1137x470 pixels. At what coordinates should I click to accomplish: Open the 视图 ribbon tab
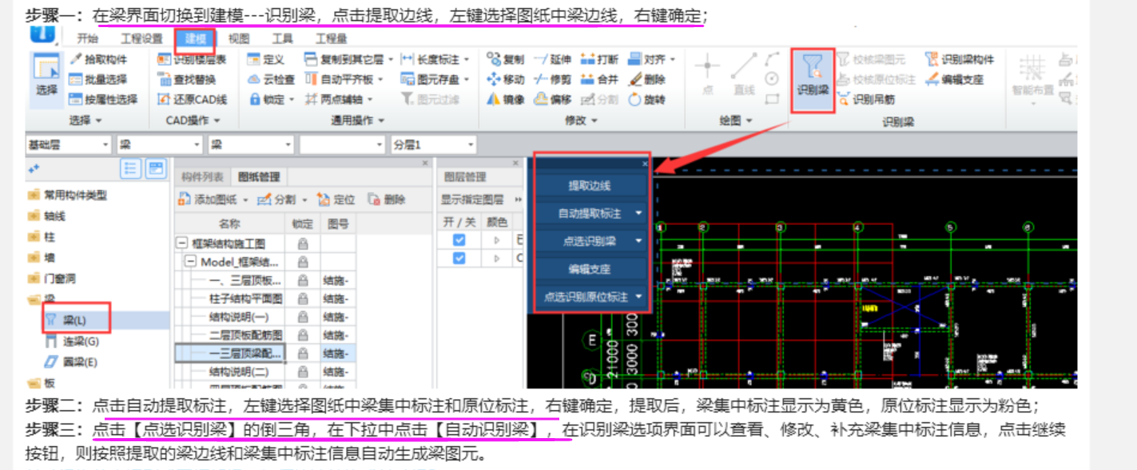pyautogui.click(x=239, y=38)
